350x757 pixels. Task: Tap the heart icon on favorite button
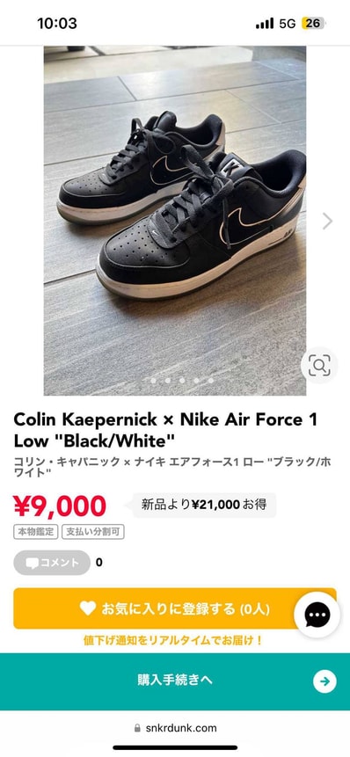coord(88,608)
